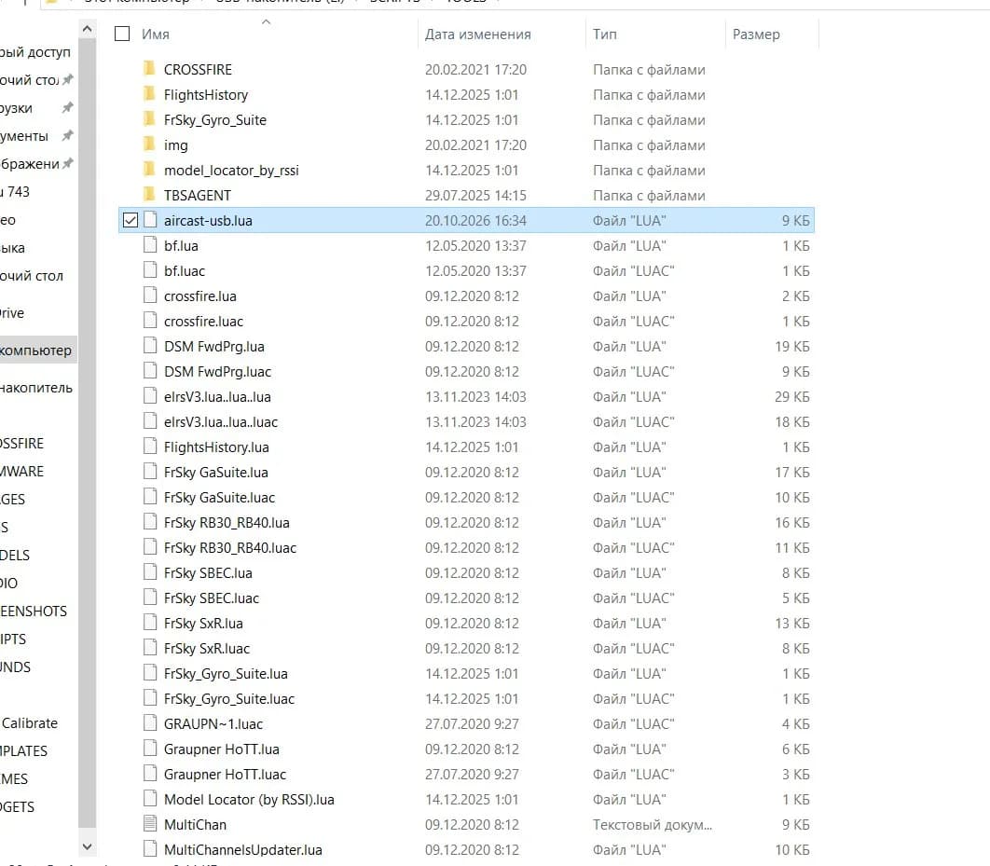Screen dimensions: 990x866
Task: Click the Model Locator (by RSSI).lua icon
Action: click(150, 799)
